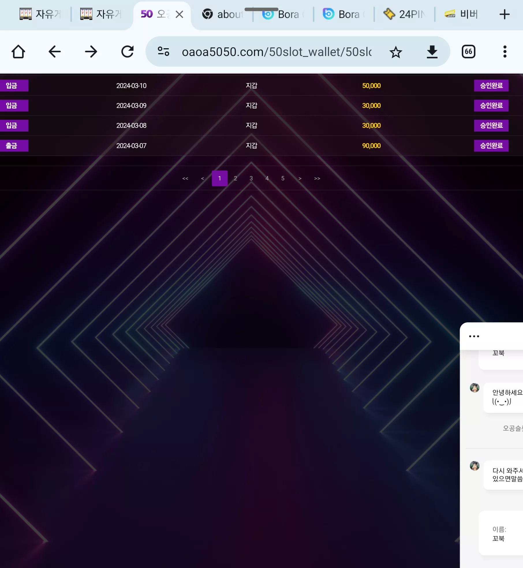Viewport: 523px width, 568px height.
Task: Go to pagination page 2
Action: tap(236, 178)
